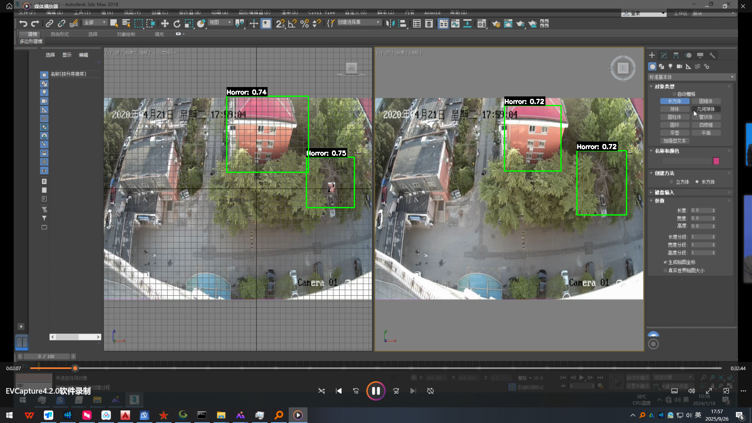Click the Undo arrow in 3ds Max toolbar
Viewport: 752px width, 423px height.
tap(23, 24)
